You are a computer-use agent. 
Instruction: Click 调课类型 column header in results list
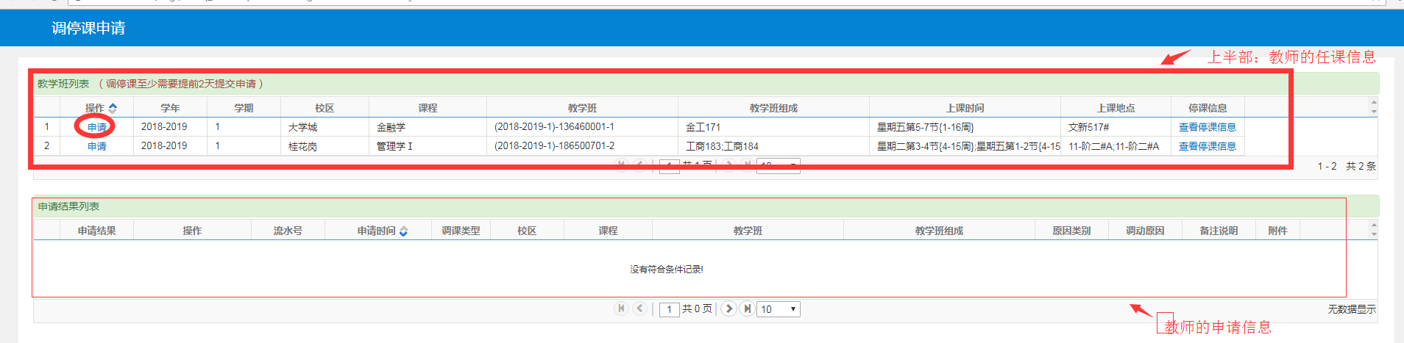coord(461,231)
